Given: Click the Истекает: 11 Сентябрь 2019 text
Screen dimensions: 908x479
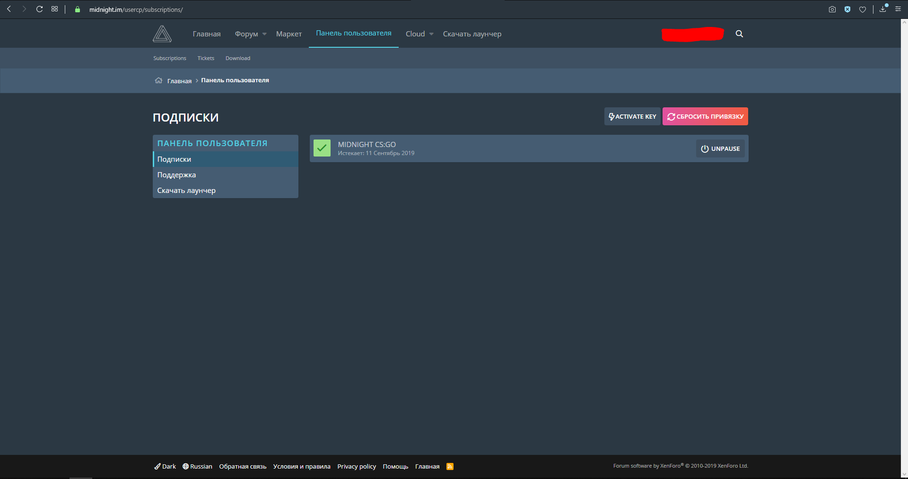Looking at the screenshot, I should pyautogui.click(x=376, y=153).
